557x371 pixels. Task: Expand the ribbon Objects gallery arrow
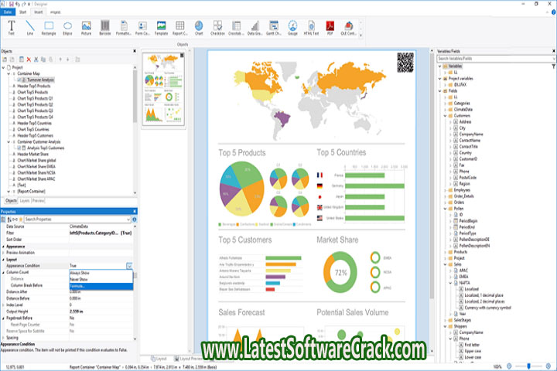(361, 35)
